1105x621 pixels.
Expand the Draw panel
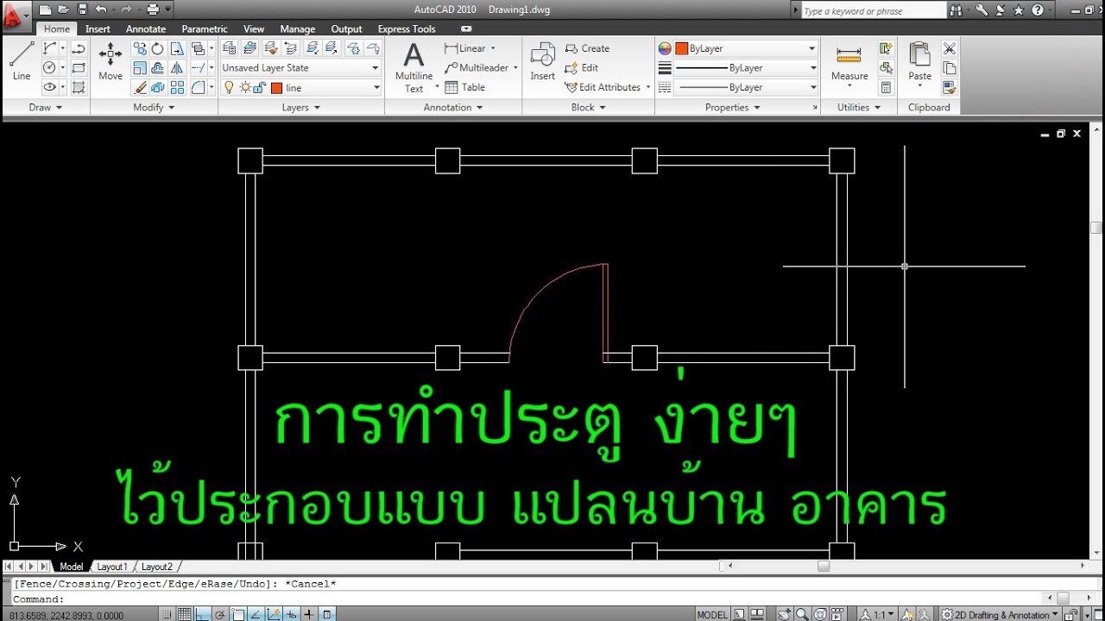pyautogui.click(x=46, y=107)
